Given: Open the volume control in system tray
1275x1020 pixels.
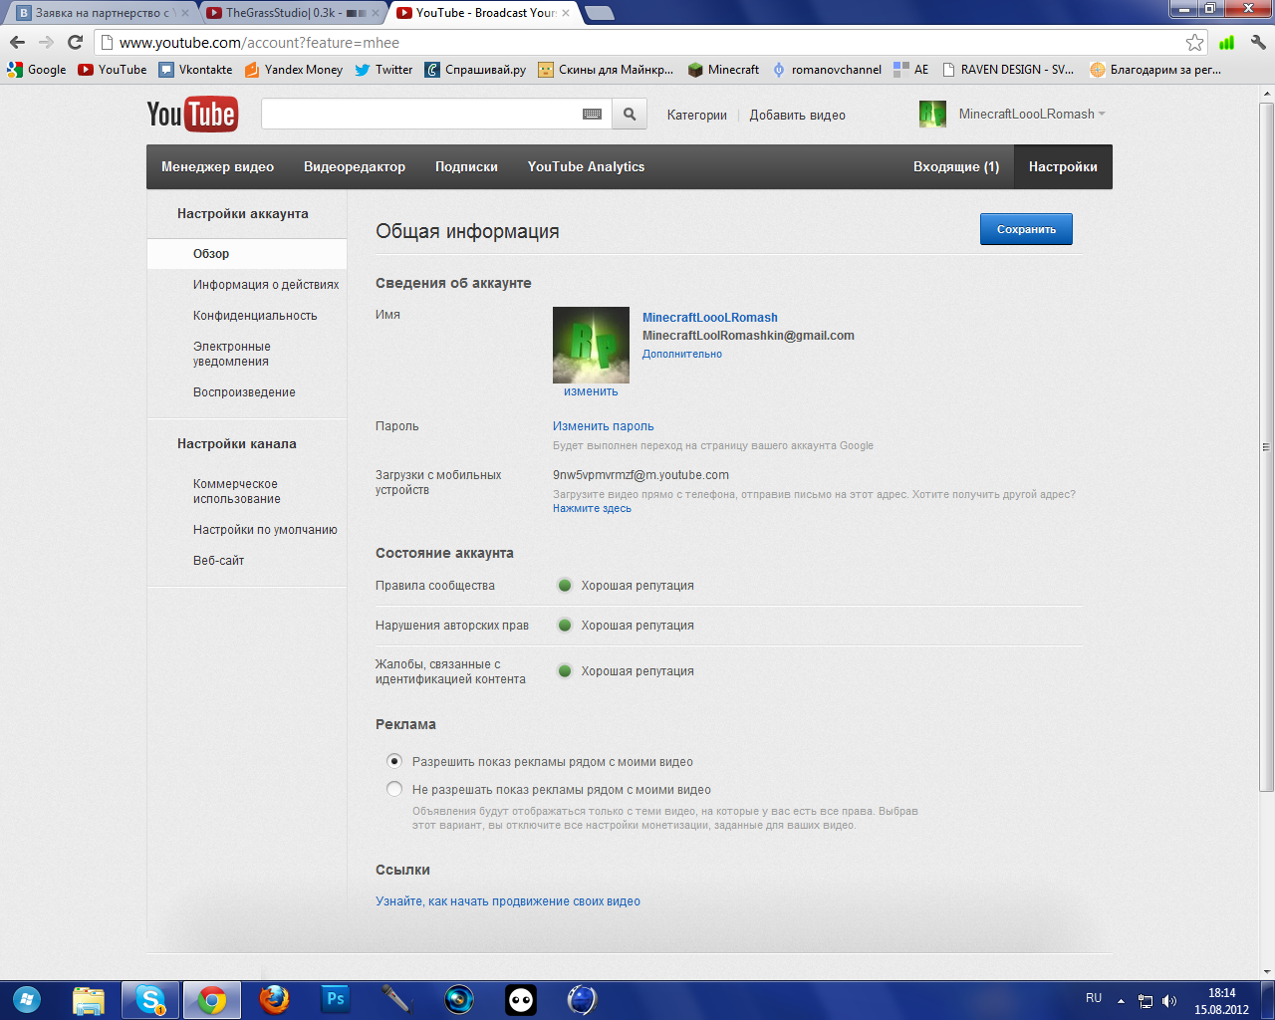Looking at the screenshot, I should (x=1168, y=1000).
